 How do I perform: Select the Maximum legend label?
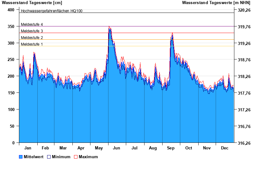click(x=88, y=157)
